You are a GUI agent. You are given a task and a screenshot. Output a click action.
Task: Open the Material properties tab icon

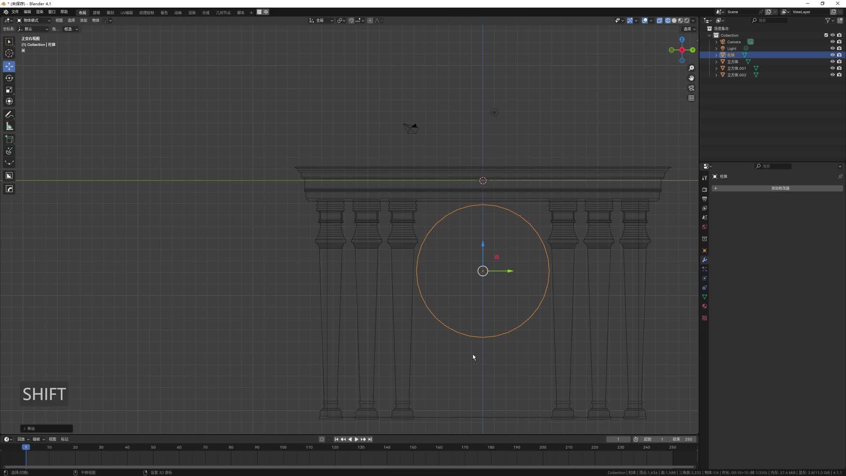[705, 306]
